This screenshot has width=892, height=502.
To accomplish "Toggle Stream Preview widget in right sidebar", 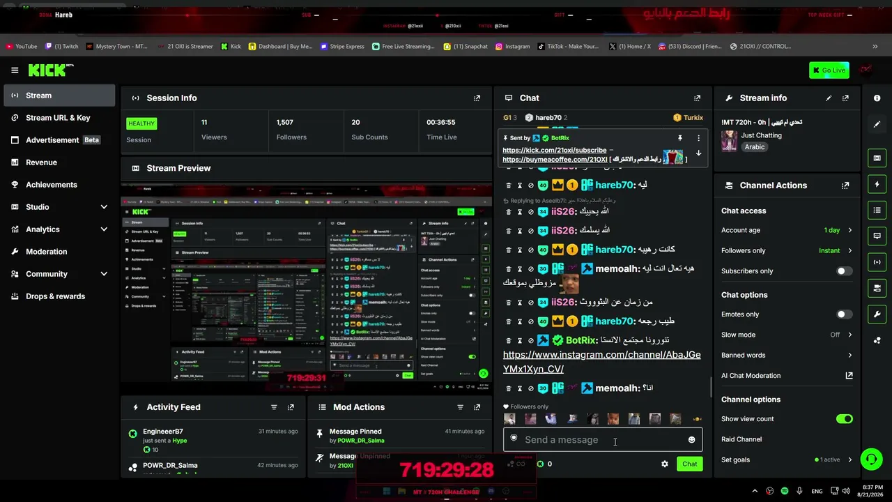I will 877,158.
